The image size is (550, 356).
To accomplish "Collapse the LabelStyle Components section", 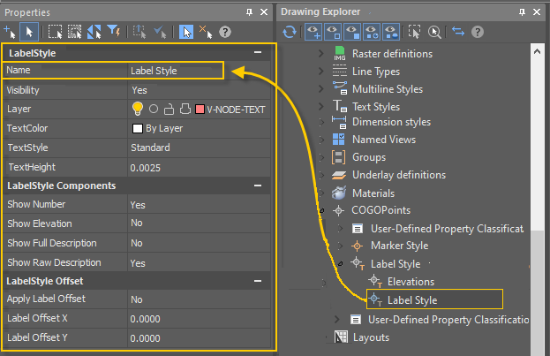I will pyautogui.click(x=258, y=186).
